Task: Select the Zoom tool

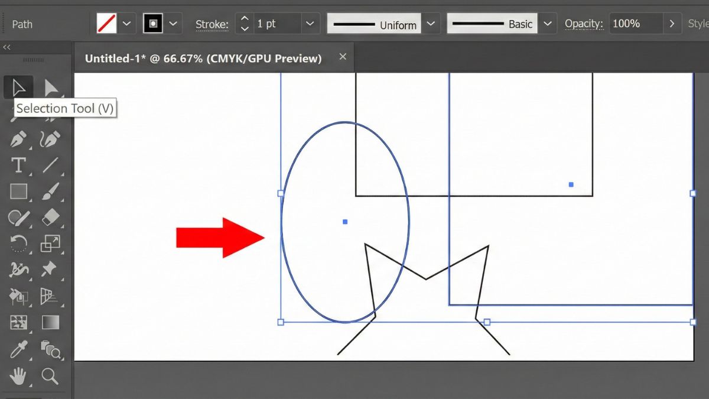Action: tap(50, 375)
